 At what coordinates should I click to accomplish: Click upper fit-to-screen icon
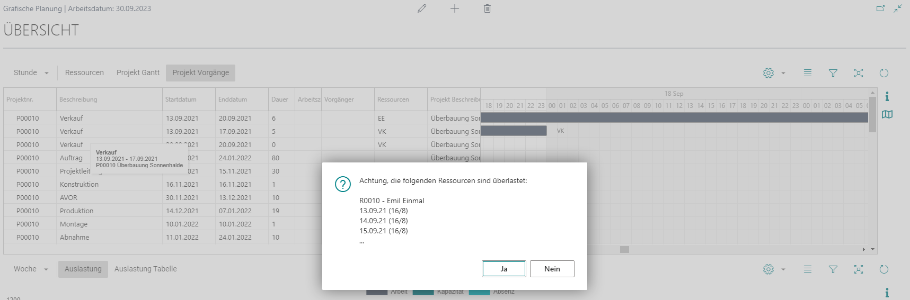click(x=859, y=73)
